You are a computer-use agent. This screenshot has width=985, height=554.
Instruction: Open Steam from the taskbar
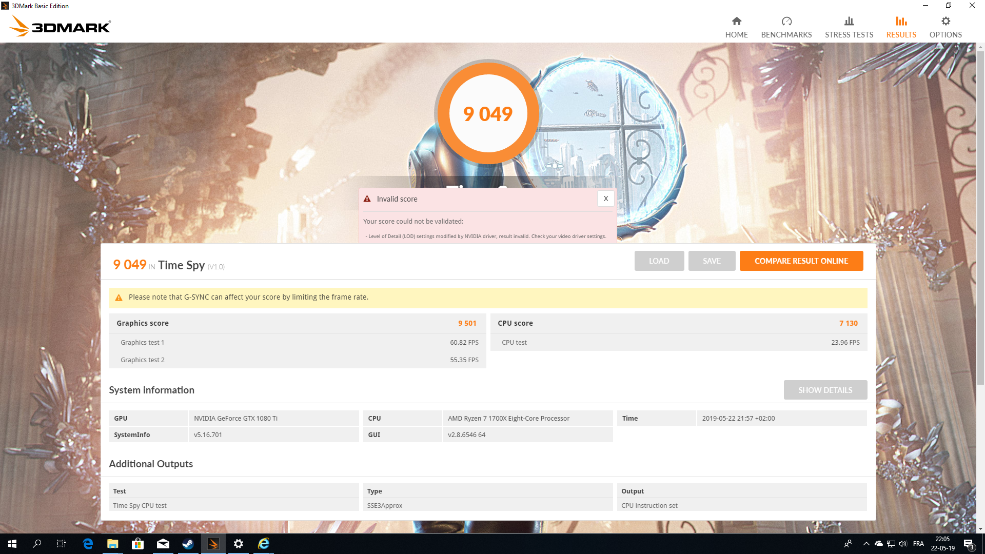[x=188, y=544]
